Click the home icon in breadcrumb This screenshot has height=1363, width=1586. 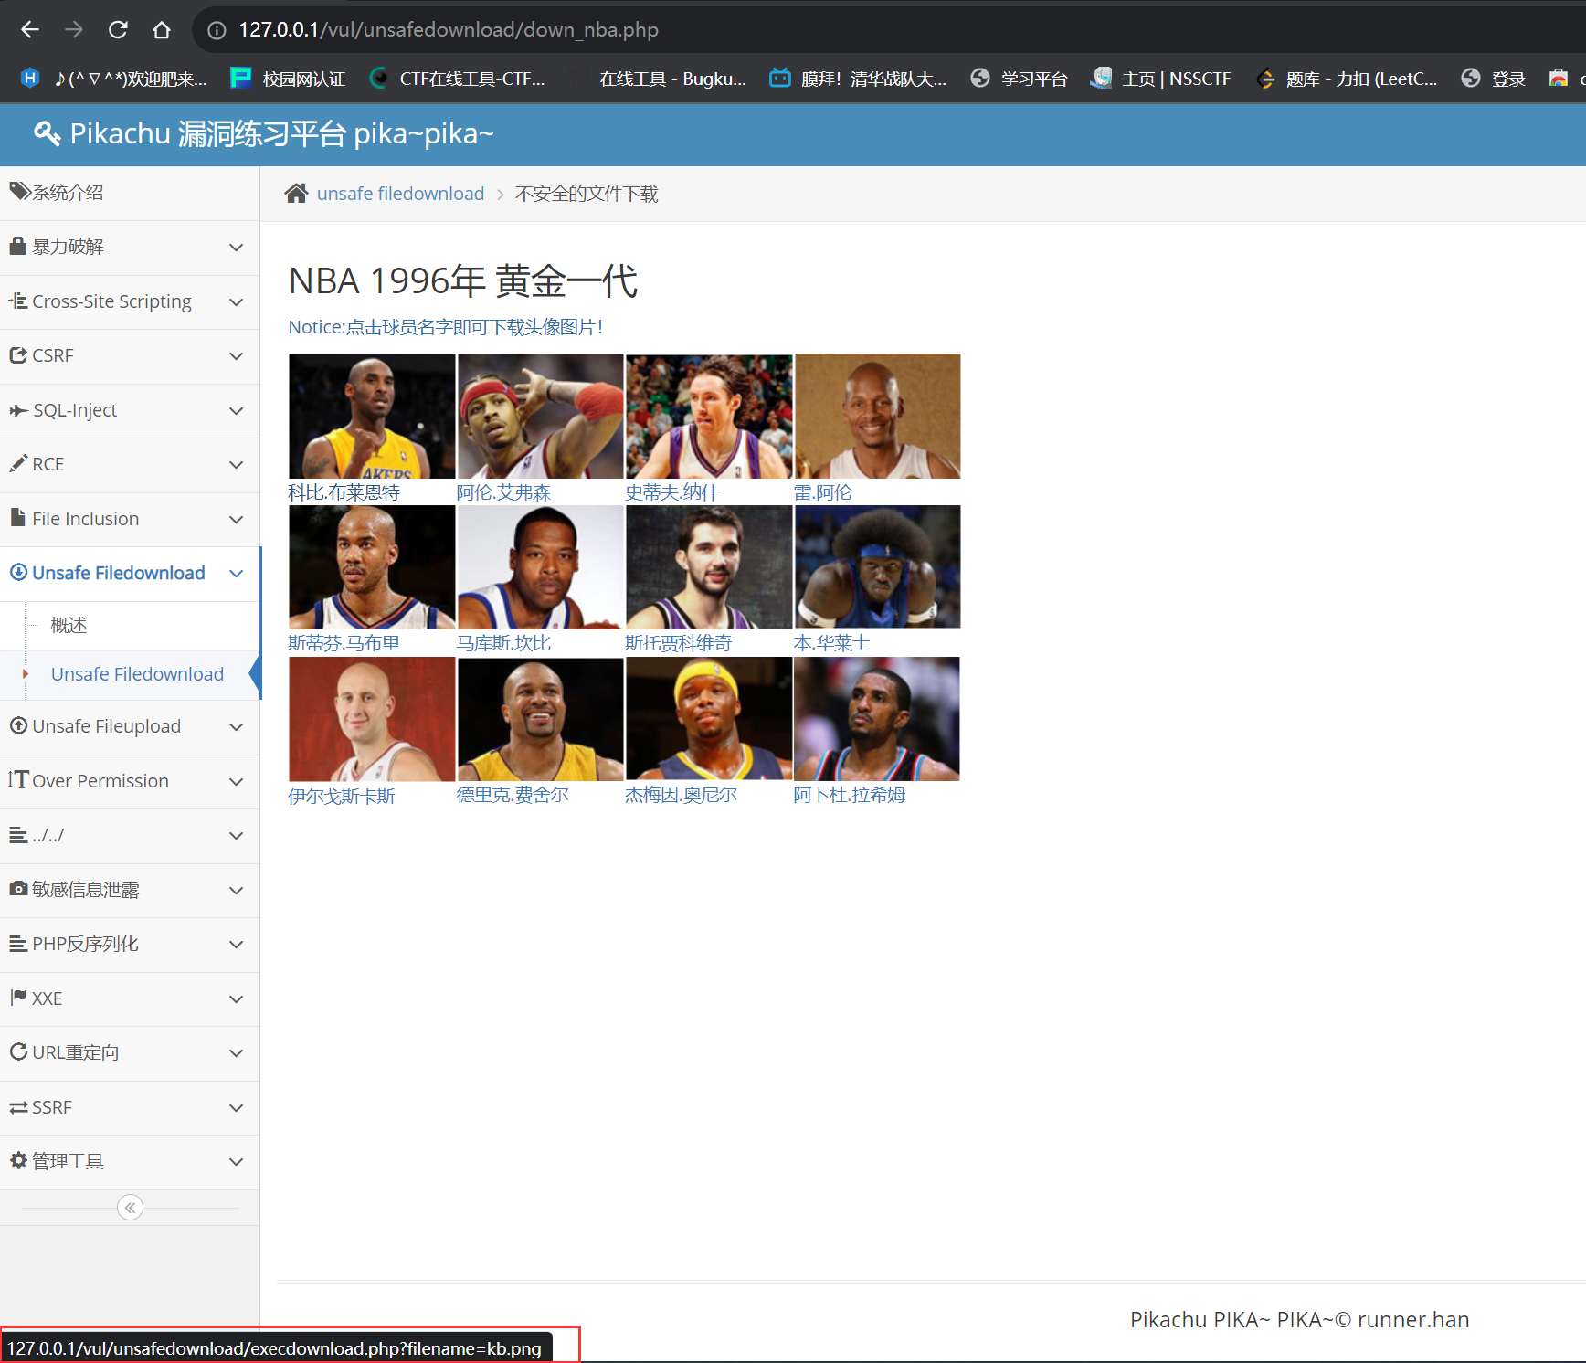tap(296, 194)
